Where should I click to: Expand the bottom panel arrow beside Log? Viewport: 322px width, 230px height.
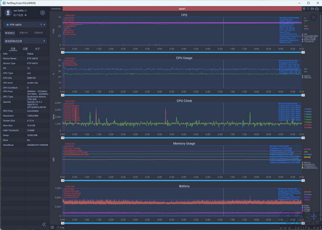[x=52, y=227]
